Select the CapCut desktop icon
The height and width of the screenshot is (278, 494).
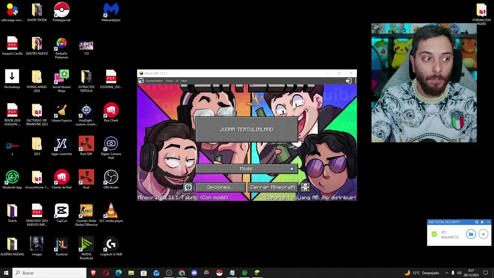coord(61,214)
